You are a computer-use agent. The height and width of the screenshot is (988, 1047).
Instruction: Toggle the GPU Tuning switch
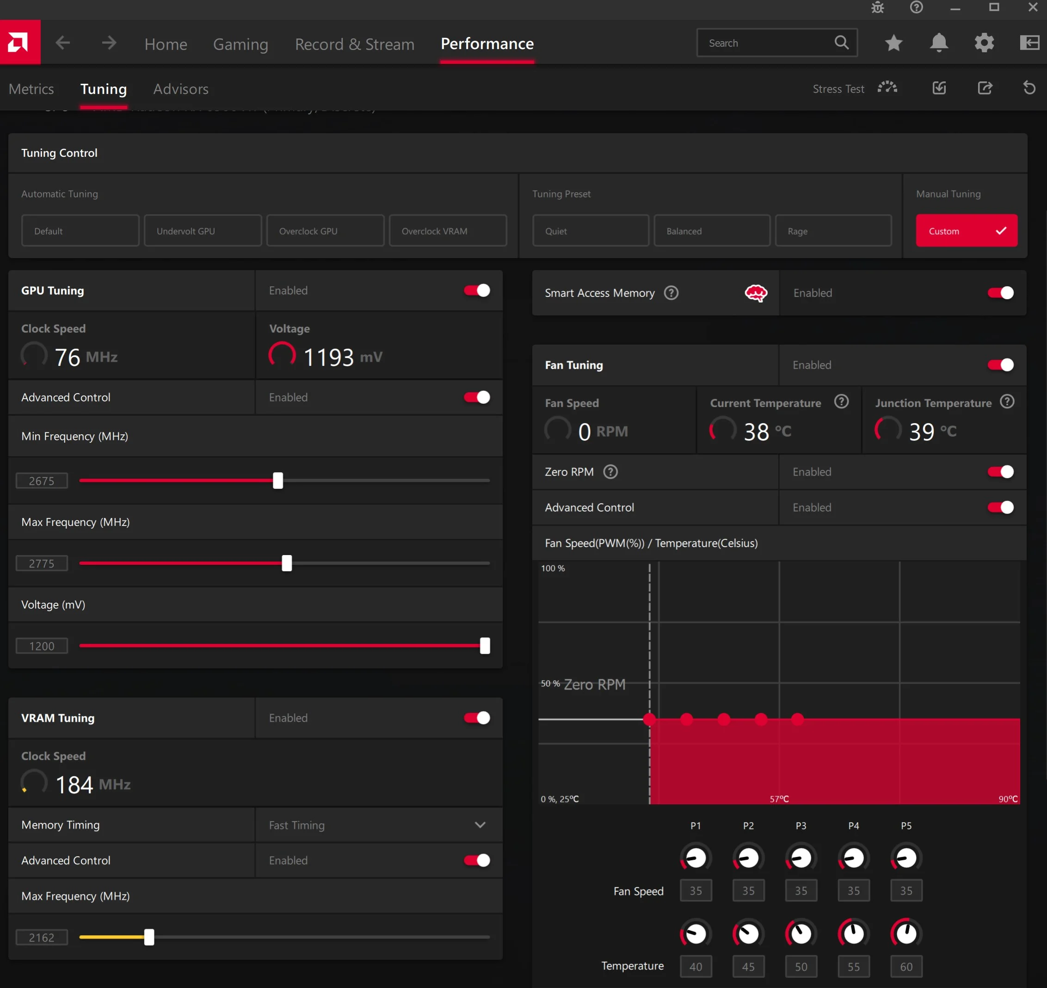tap(477, 291)
